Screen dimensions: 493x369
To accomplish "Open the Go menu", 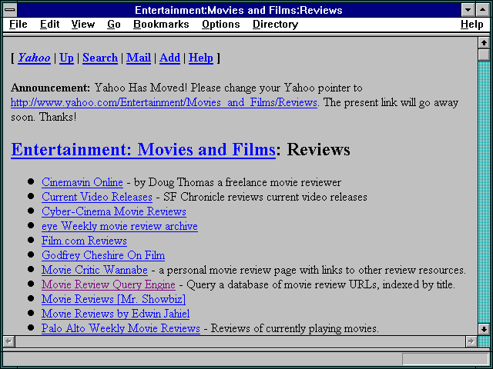I will pos(114,25).
